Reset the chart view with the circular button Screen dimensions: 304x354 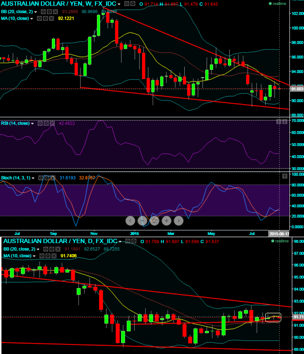click(x=155, y=220)
